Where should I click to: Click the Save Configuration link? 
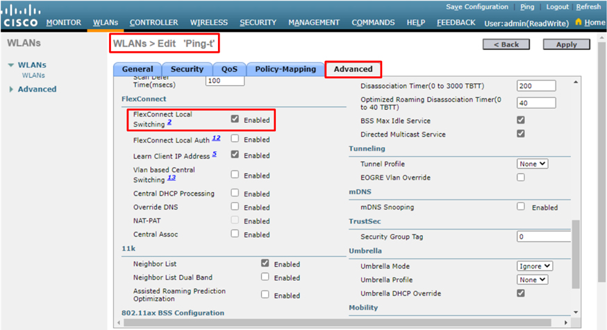[476, 7]
